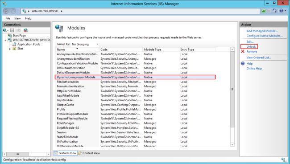Select the StaticFileModule row

(135, 137)
